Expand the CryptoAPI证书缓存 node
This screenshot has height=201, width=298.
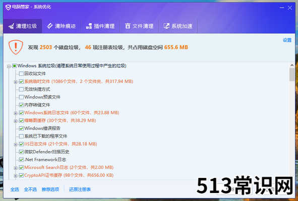coord(16,176)
